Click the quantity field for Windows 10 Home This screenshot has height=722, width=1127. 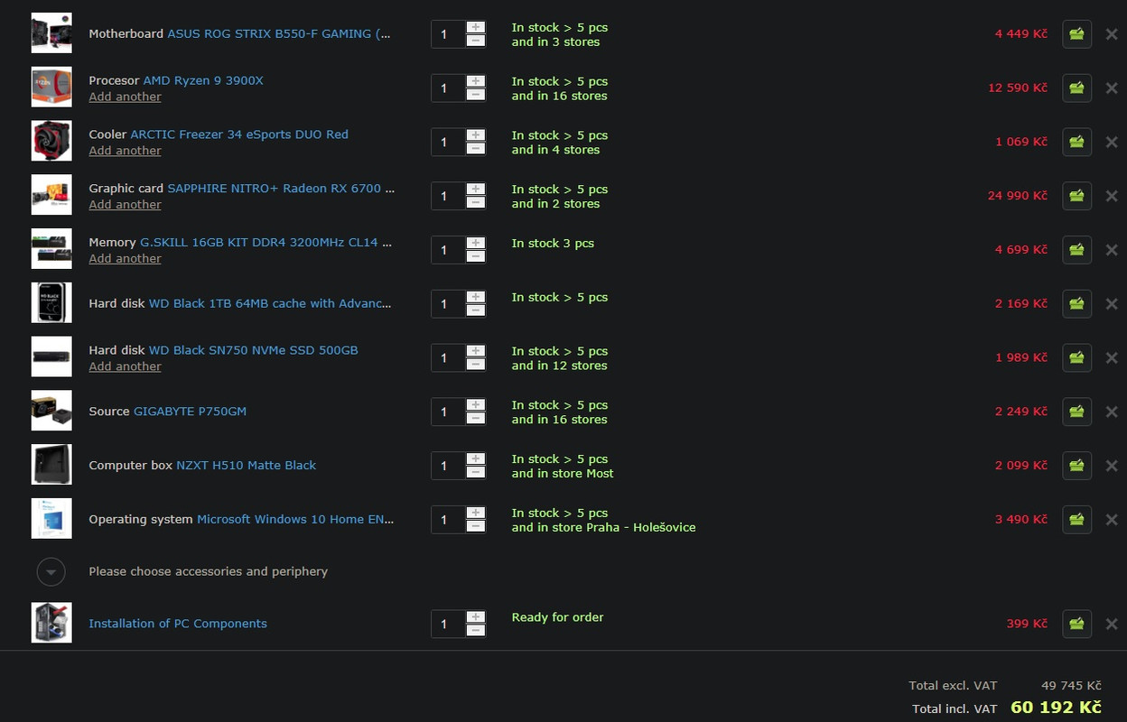448,520
